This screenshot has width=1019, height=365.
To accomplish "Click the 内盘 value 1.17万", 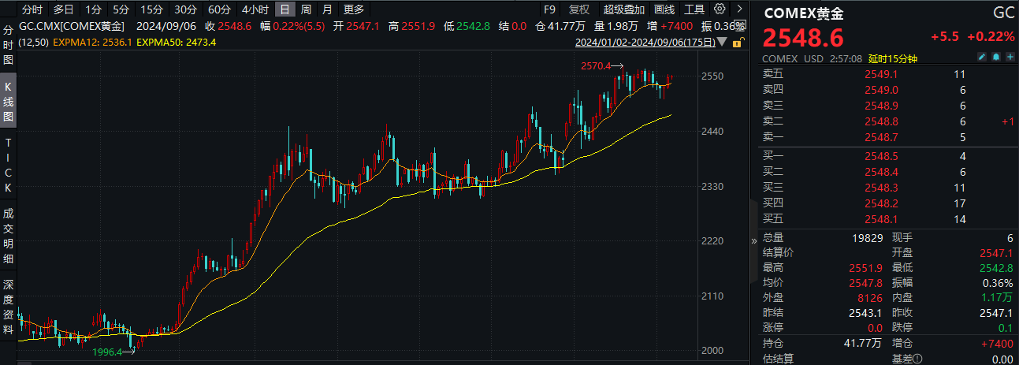I will (x=998, y=297).
